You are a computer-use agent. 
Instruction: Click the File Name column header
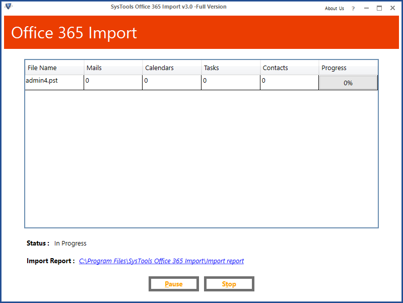click(x=54, y=68)
